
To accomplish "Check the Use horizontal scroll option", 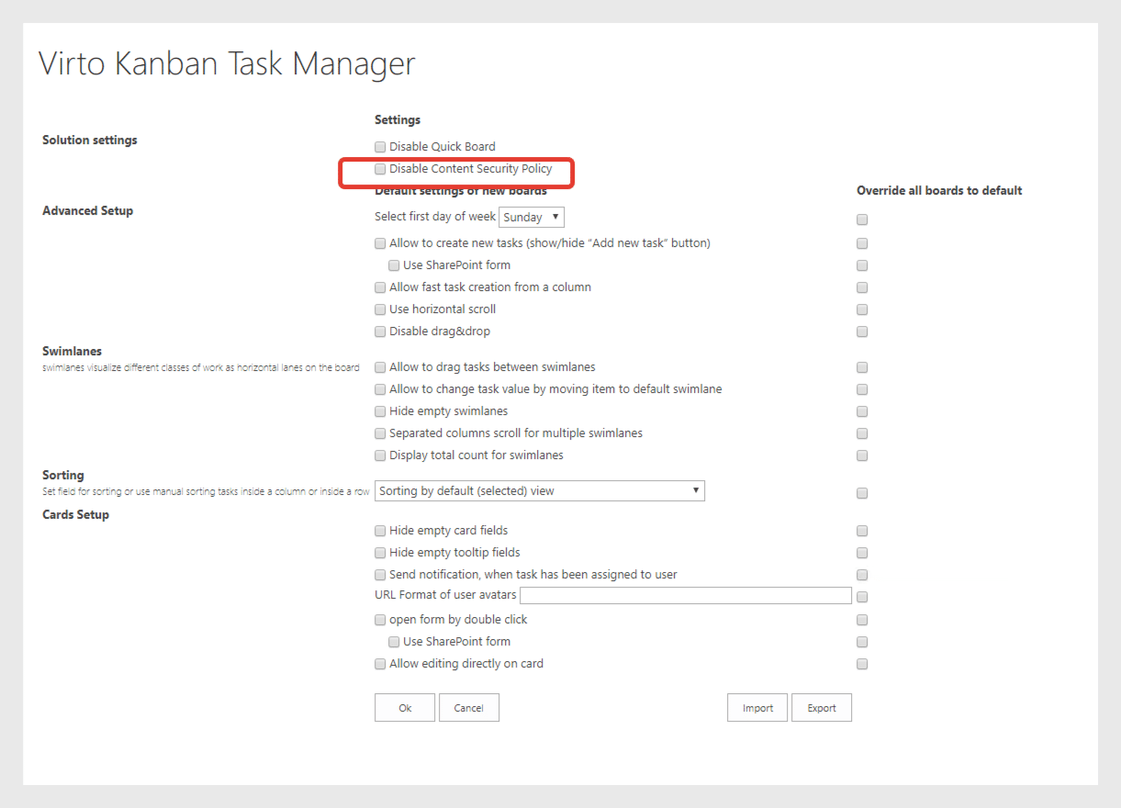I will (x=380, y=310).
